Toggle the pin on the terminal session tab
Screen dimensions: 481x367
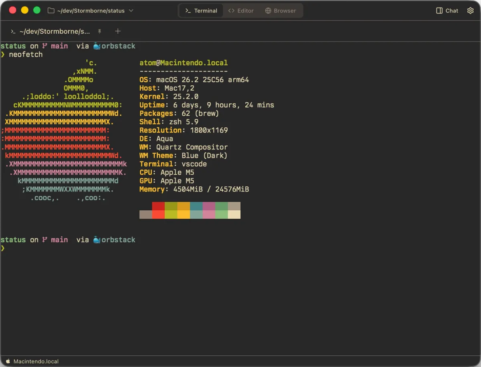99,31
